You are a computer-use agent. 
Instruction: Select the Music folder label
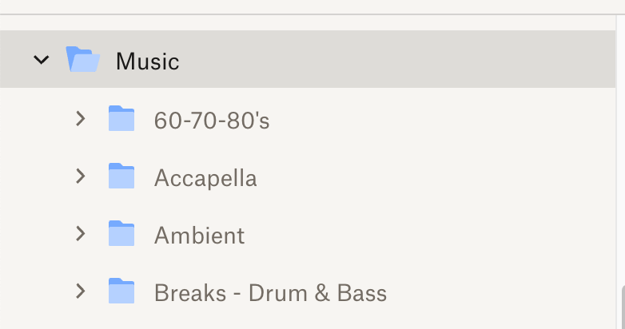click(147, 61)
